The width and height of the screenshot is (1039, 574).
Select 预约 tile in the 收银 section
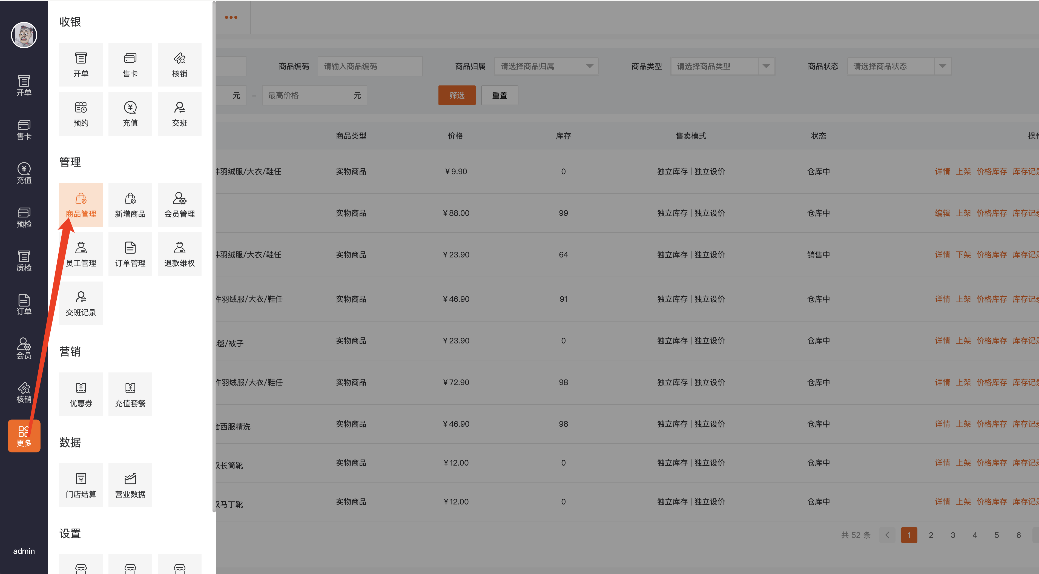[x=81, y=114]
